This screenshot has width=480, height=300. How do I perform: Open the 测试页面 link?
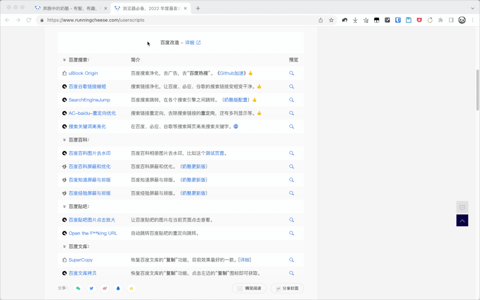tap(215, 153)
